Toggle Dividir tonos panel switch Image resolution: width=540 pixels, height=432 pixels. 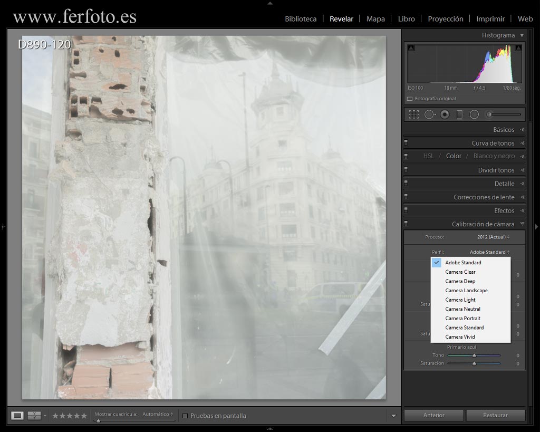click(x=406, y=169)
